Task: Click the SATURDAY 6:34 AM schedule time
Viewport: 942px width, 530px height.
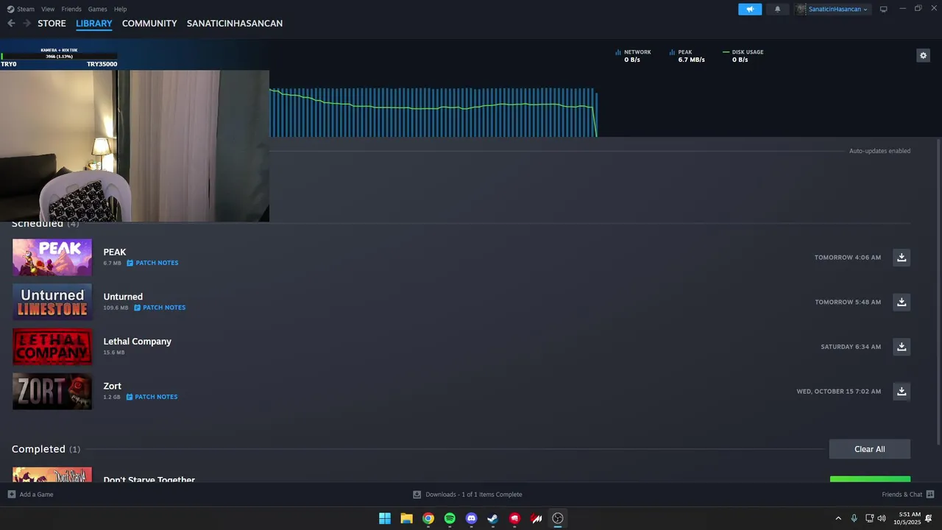Action: click(x=851, y=347)
